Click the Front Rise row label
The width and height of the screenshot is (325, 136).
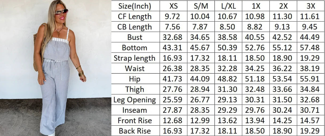point(135,120)
